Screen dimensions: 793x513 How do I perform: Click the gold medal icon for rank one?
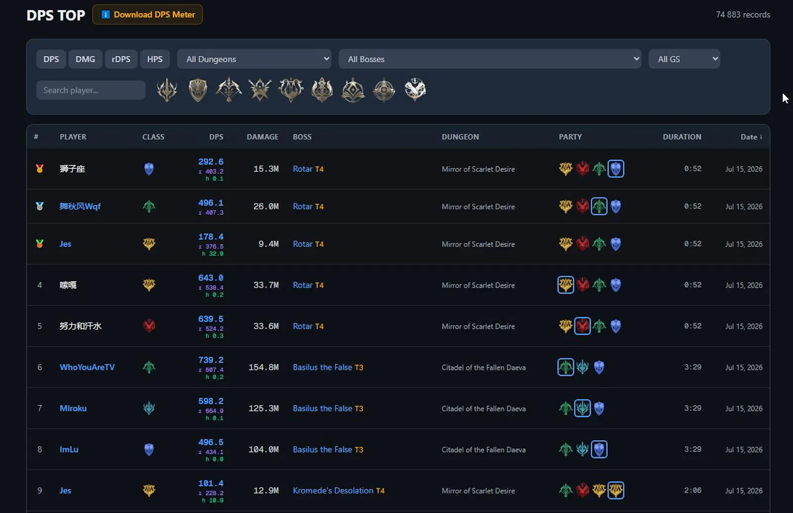point(40,169)
